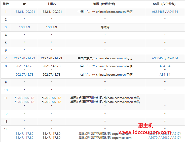The width and height of the screenshot is (185, 142).
Task: Open the 183.61.109.221 IP link in hop 1
Action: point(24,12)
